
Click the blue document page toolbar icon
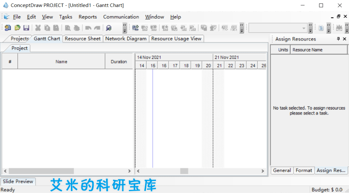point(321,28)
